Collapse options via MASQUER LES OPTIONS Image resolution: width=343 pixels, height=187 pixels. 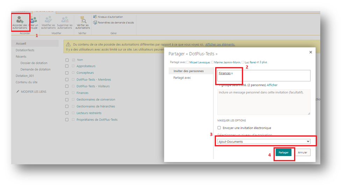pos(231,120)
